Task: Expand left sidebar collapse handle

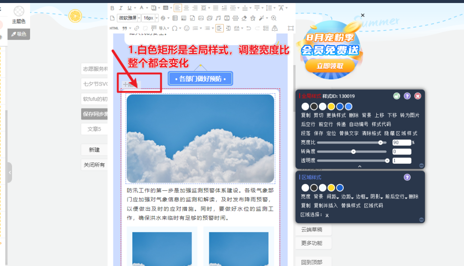Action: pyautogui.click(x=9, y=172)
